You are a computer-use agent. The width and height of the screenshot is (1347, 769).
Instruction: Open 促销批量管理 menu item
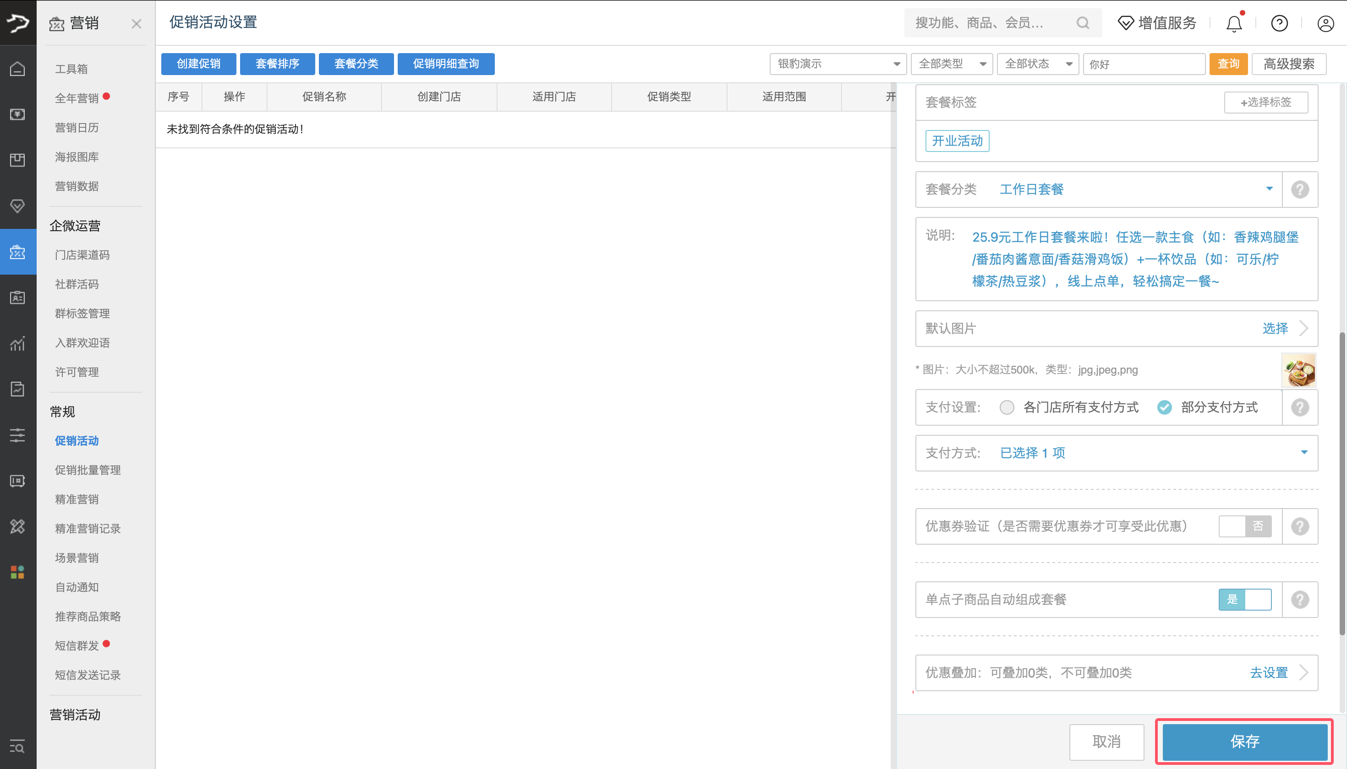(x=88, y=470)
